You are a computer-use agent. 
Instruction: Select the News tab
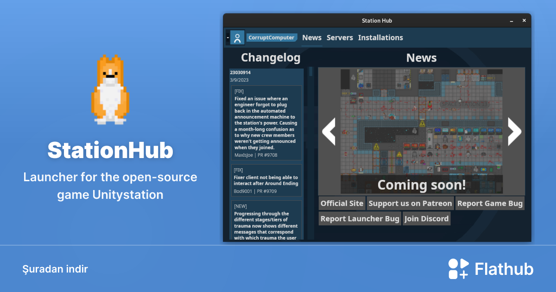(311, 38)
